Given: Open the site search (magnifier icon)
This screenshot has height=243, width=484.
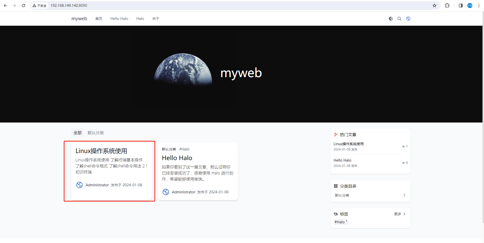Looking at the screenshot, I should coord(399,18).
